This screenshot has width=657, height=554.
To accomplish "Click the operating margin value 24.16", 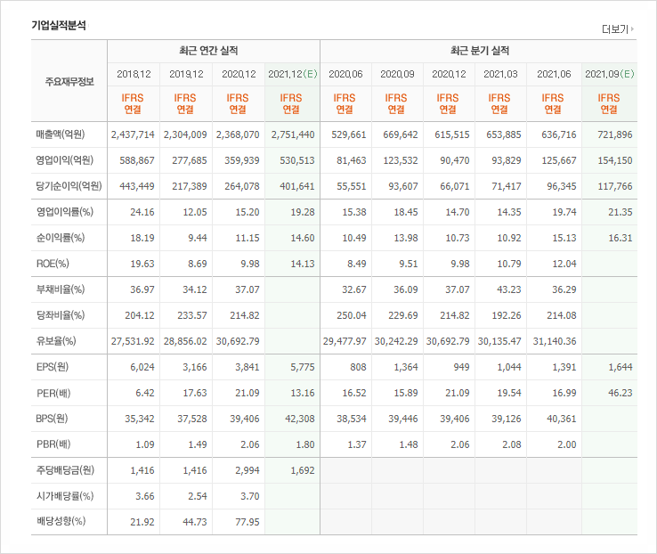I will click(x=142, y=213).
